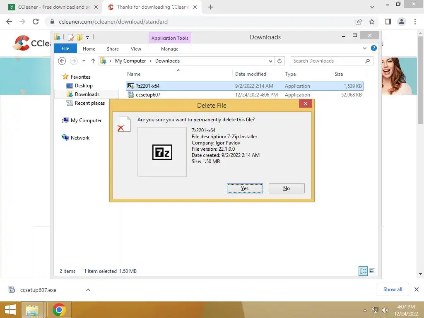Open the Manage ribbon tab
This screenshot has width=424, height=318.
click(x=170, y=49)
